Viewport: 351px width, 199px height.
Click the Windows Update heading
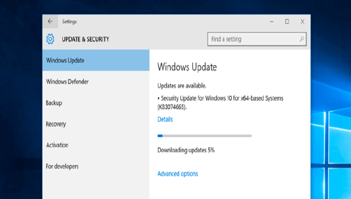(187, 67)
